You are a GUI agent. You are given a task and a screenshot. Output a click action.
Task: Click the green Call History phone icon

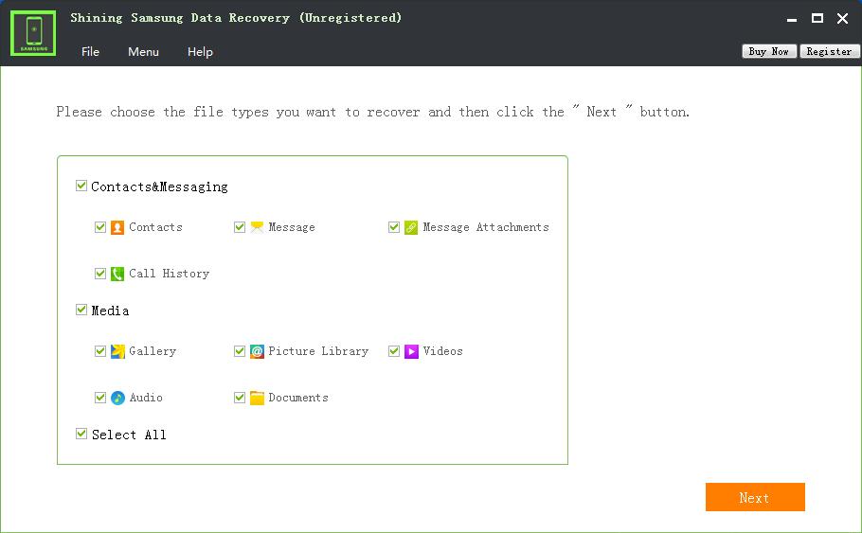point(117,274)
